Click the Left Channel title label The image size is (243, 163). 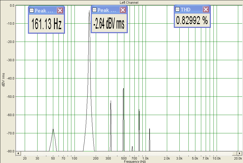click(x=129, y=3)
